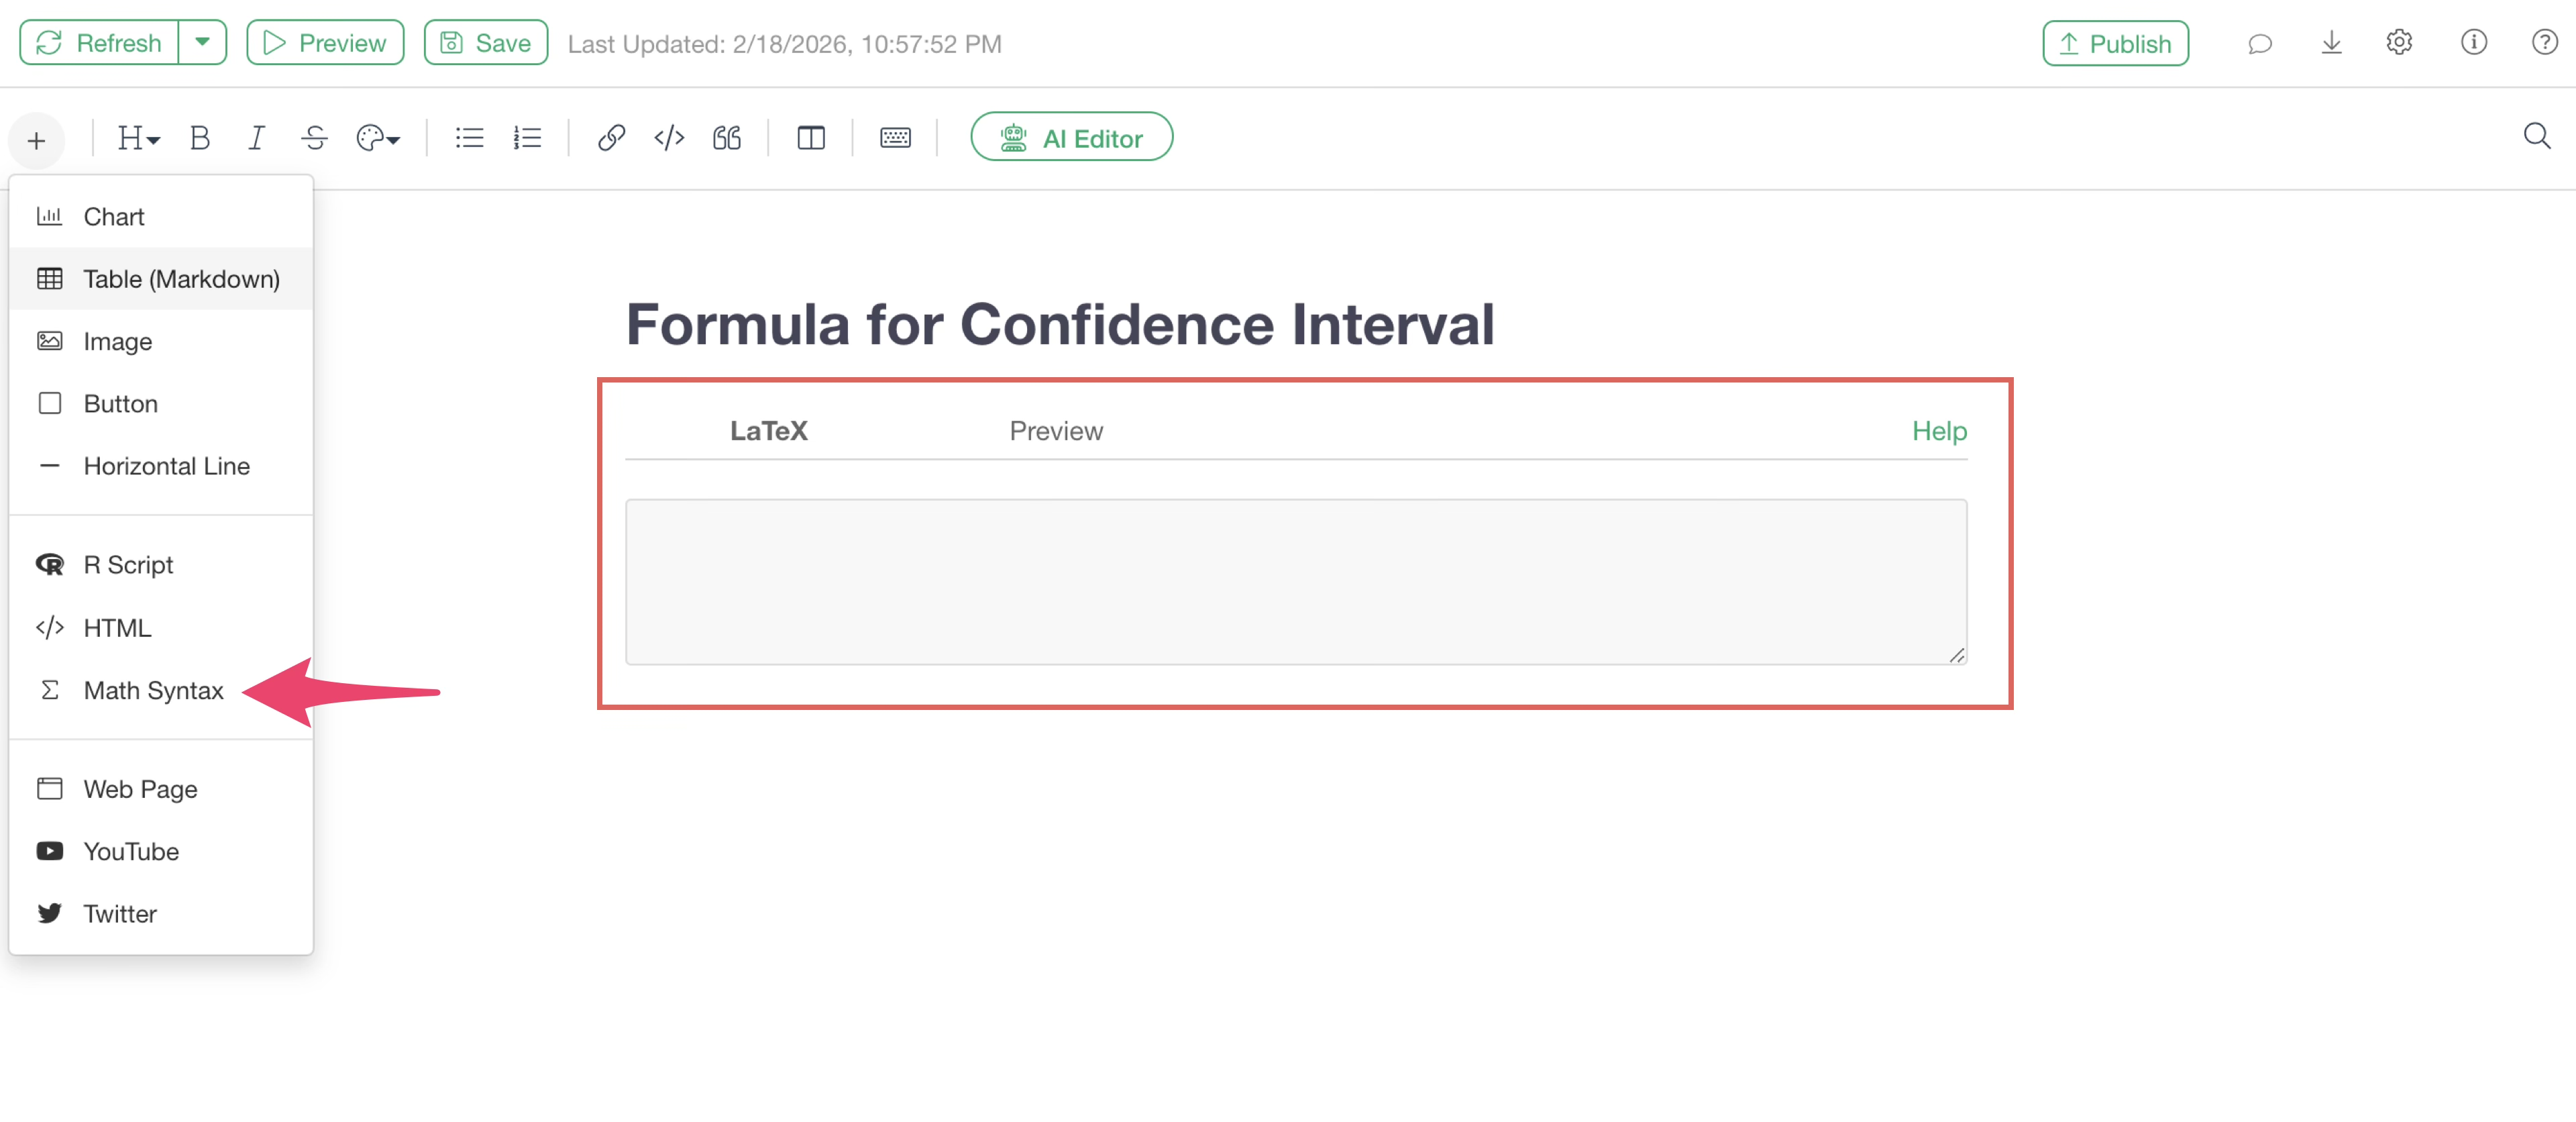
Task: Choose Math Syntax from the insert menu
Action: pos(153,690)
